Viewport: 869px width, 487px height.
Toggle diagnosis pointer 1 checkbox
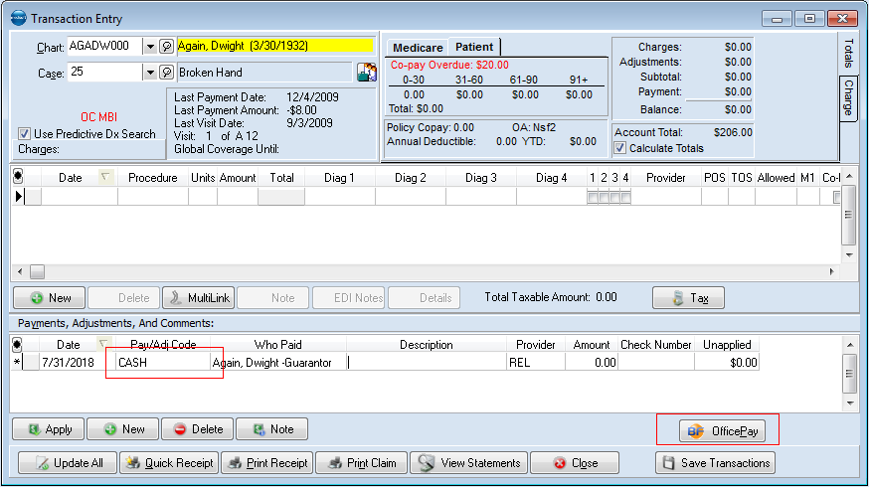593,197
